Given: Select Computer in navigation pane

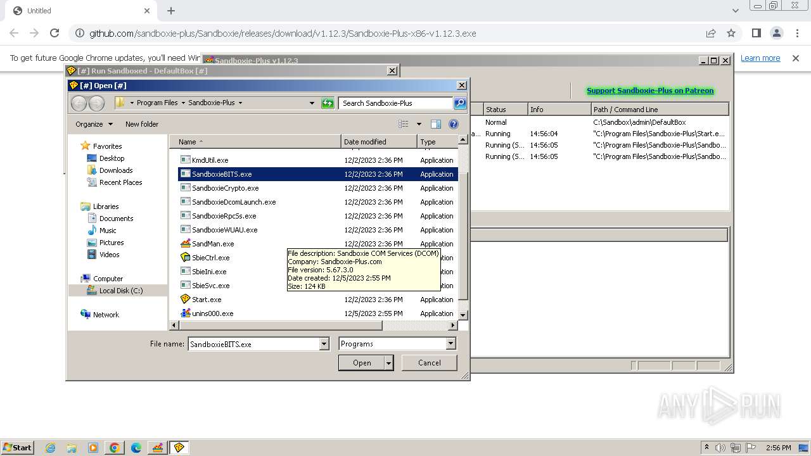Looking at the screenshot, I should pyautogui.click(x=108, y=279).
